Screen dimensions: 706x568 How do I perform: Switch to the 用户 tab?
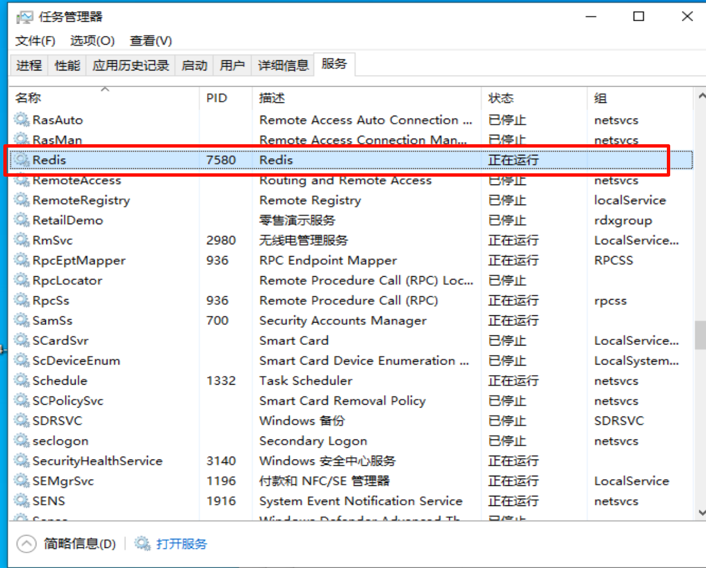(x=232, y=65)
